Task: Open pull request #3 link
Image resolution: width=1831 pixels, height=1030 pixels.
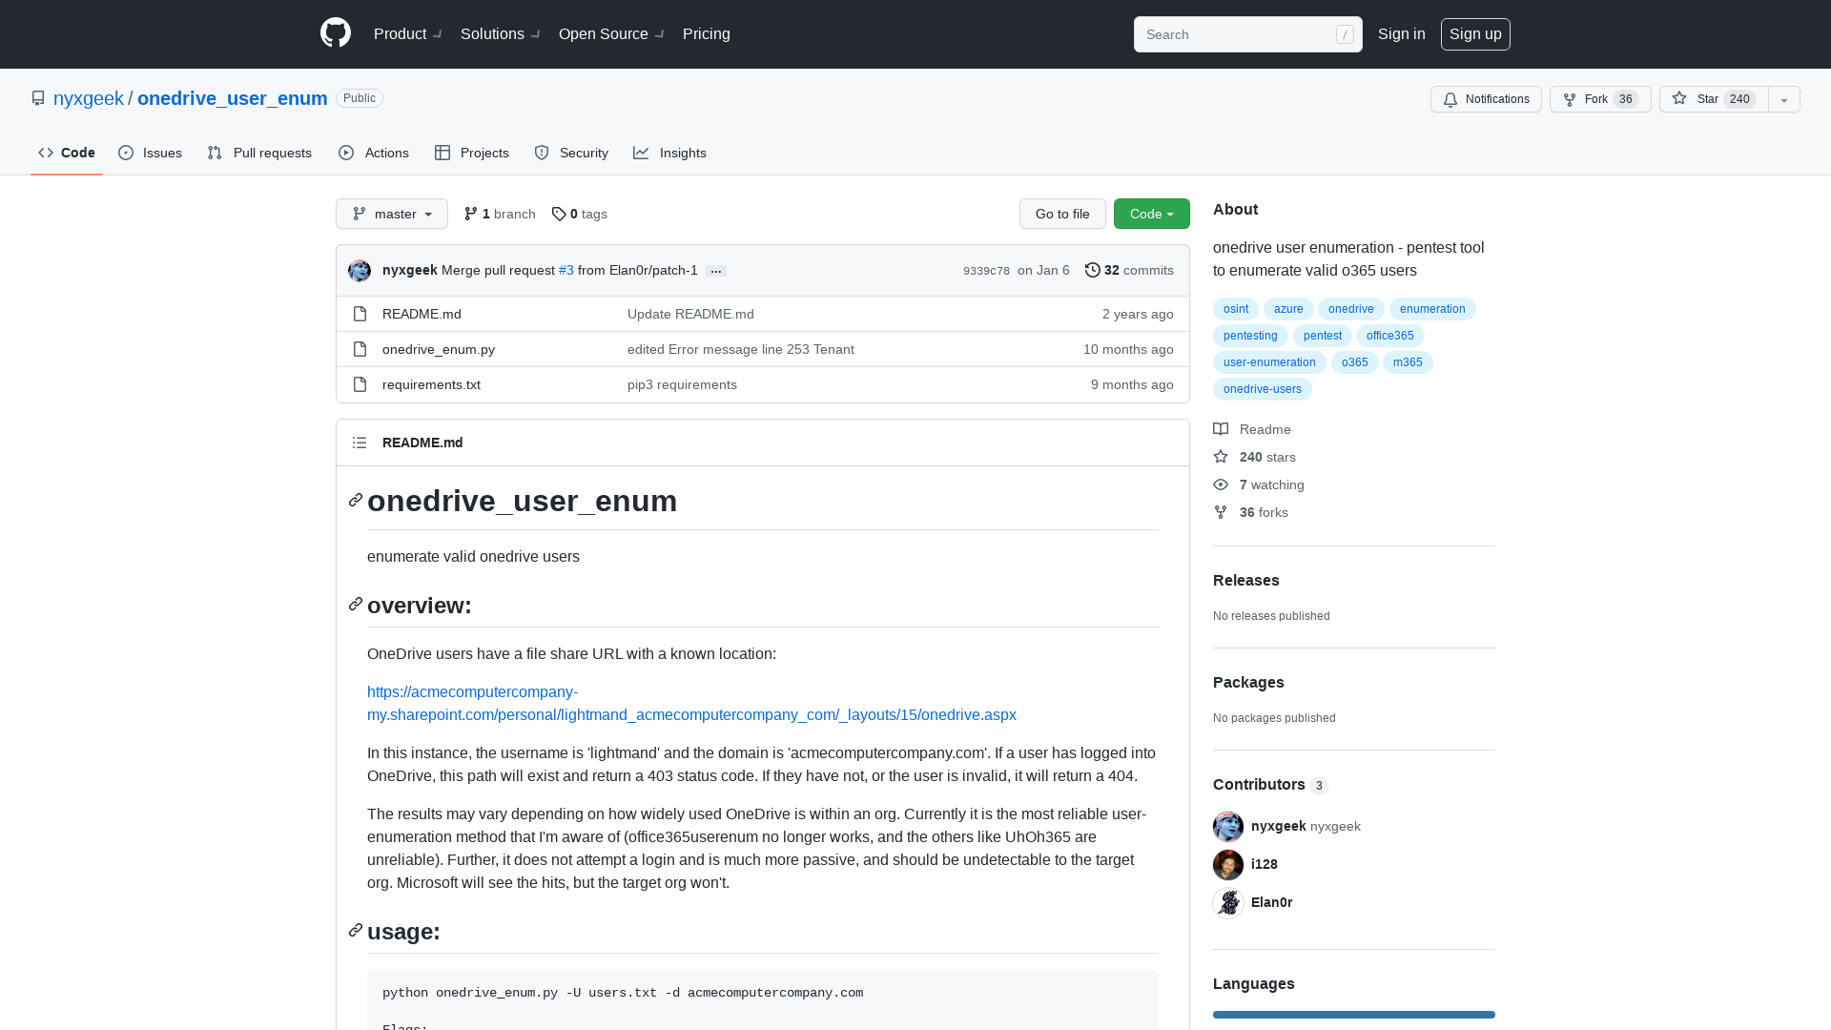Action: (x=566, y=270)
